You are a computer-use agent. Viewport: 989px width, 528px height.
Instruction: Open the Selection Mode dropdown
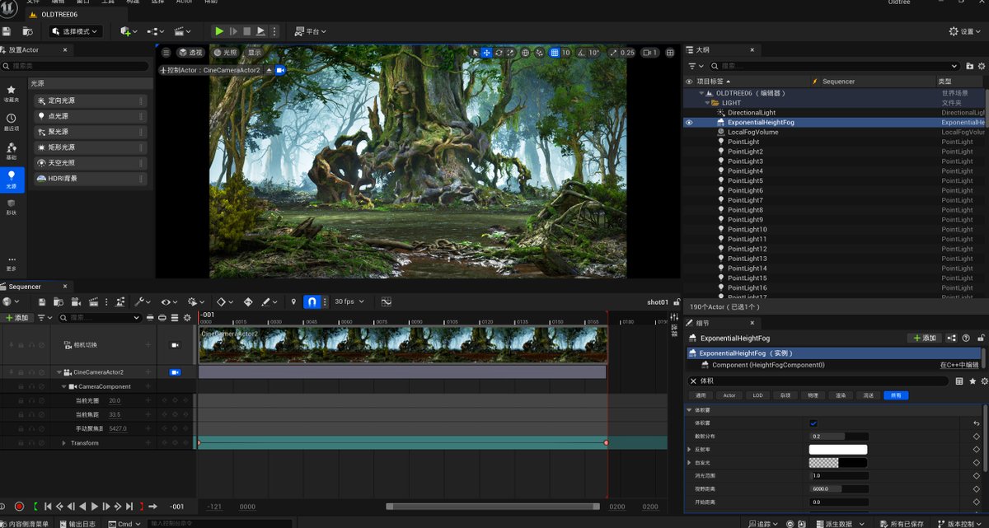[x=75, y=31]
